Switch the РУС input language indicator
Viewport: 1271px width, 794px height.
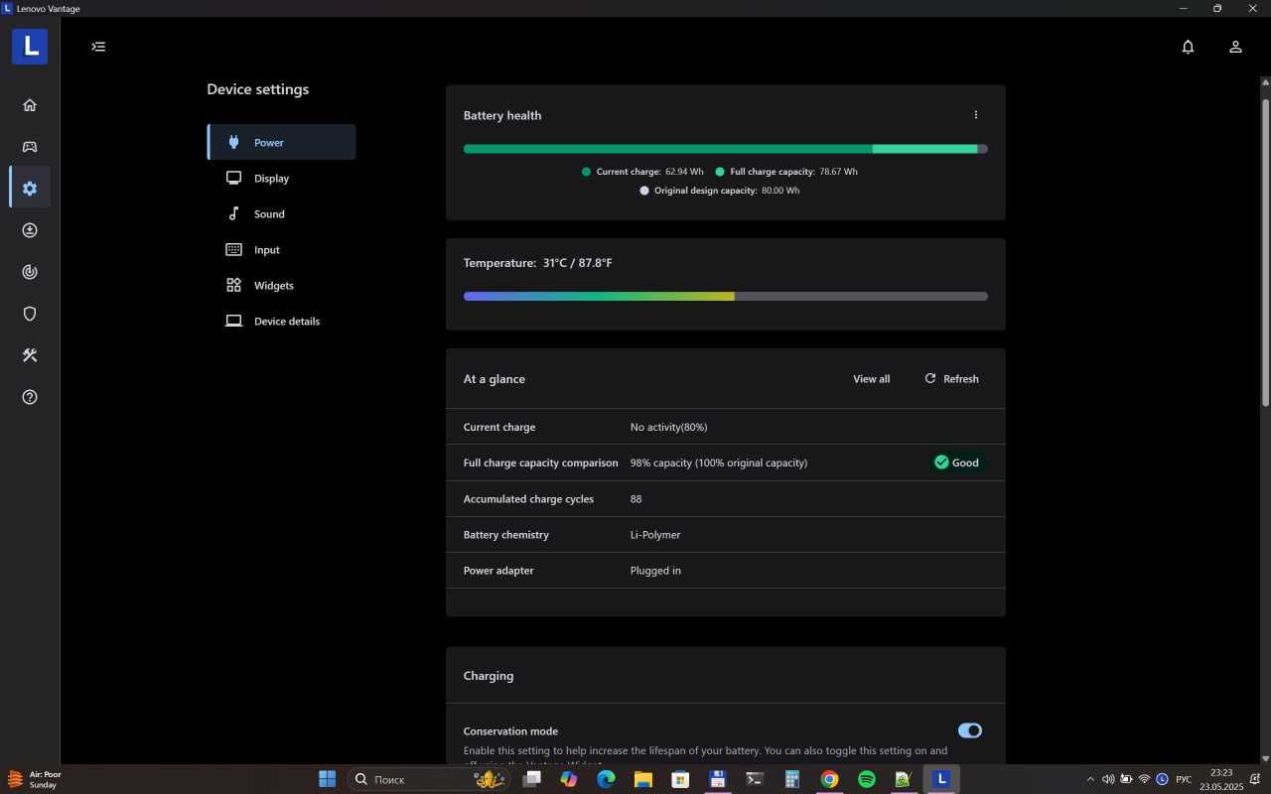(1184, 779)
